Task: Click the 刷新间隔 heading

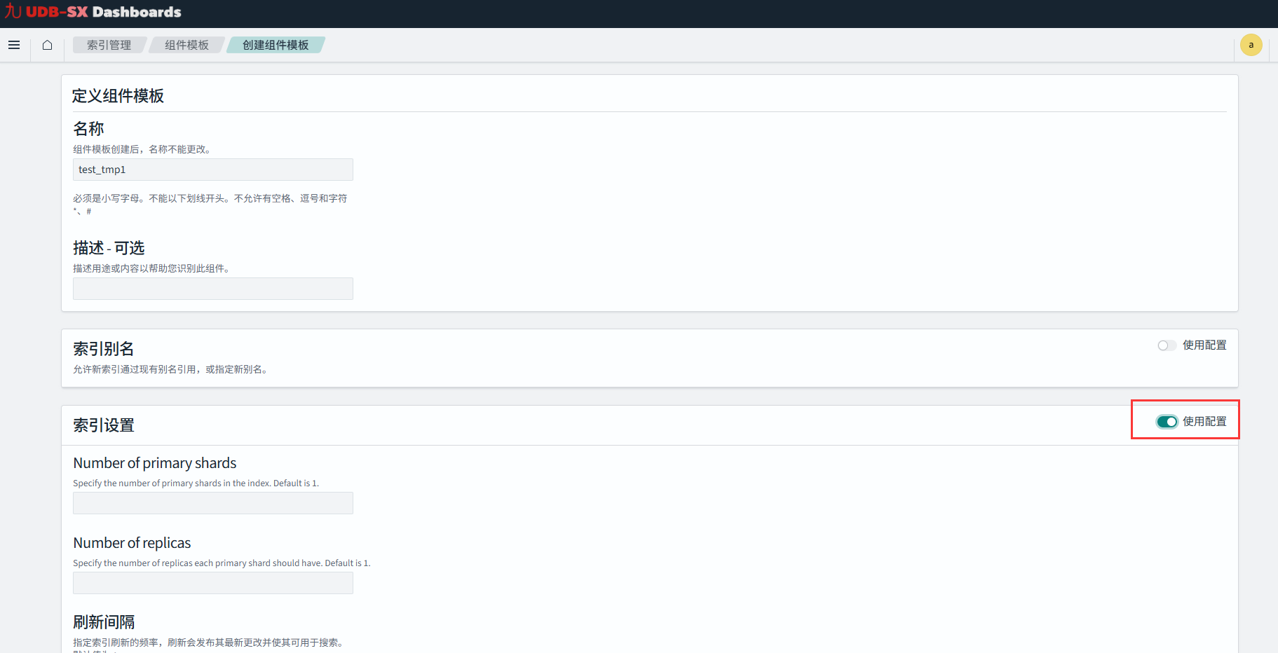Action: (x=104, y=622)
